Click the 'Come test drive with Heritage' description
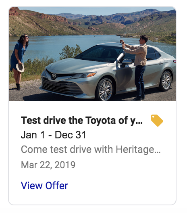Screen dimensions: 187x213 pos(91,150)
